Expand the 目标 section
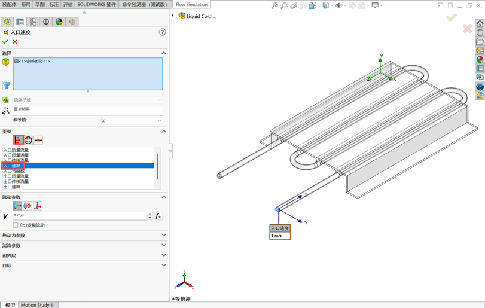The height and width of the screenshot is (308, 485). tap(164, 266)
